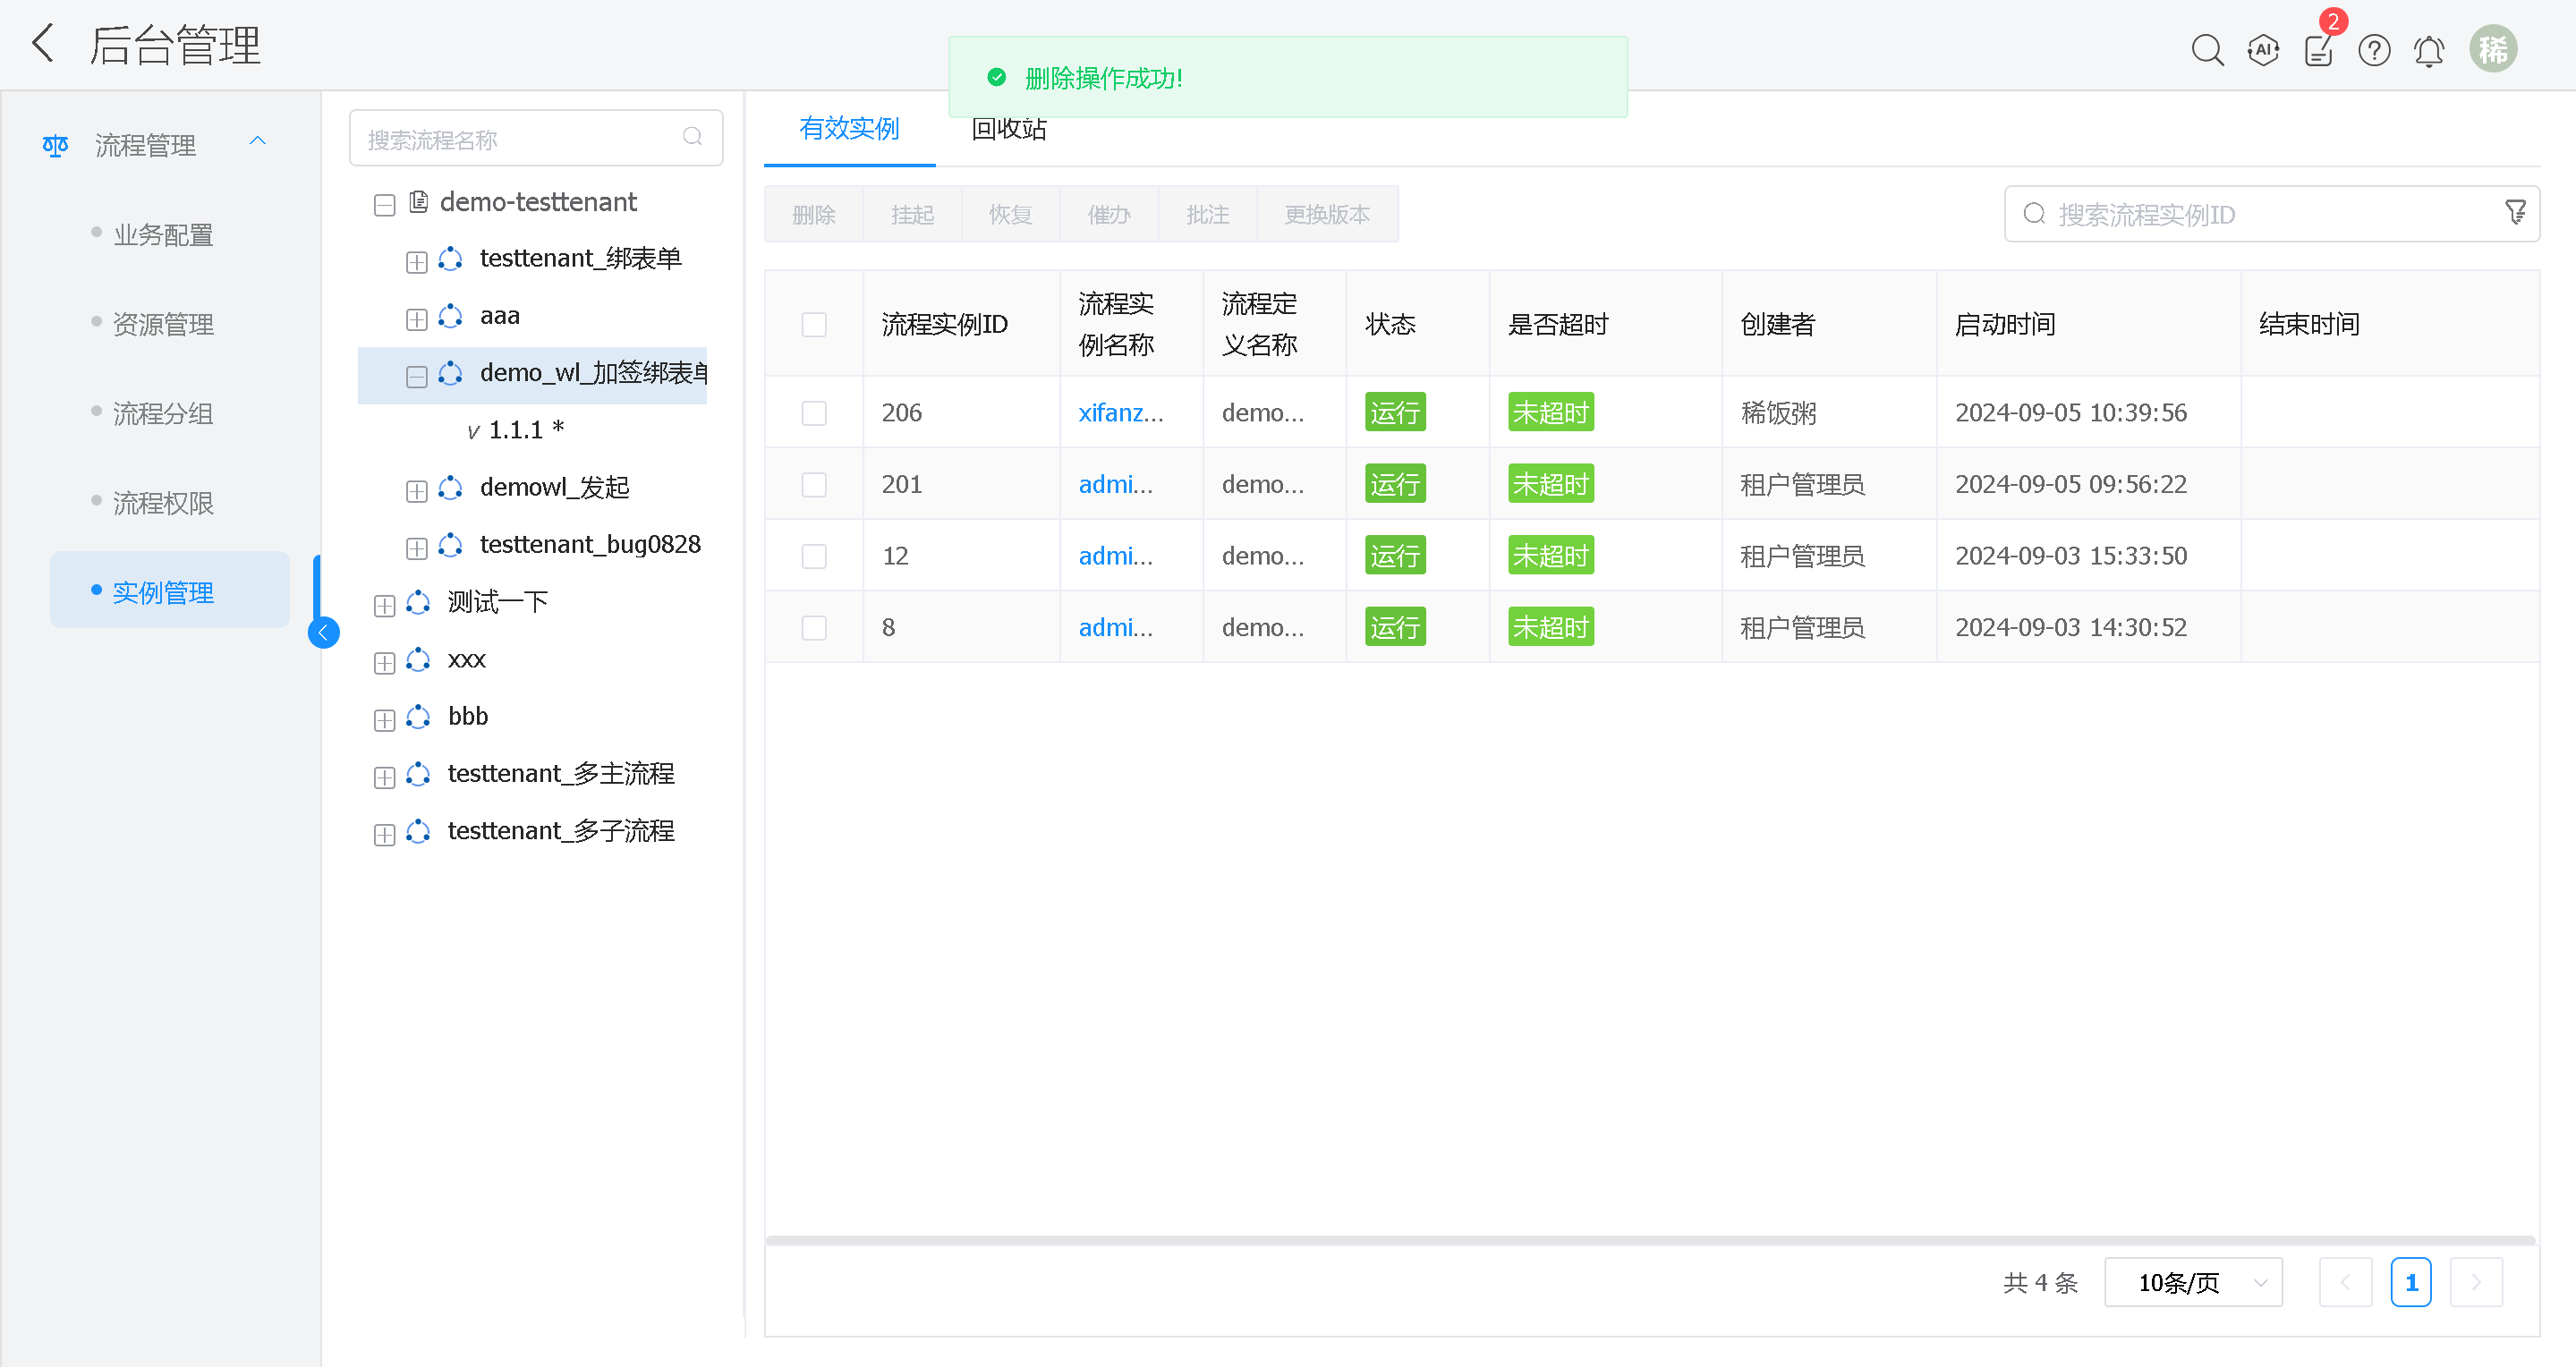Tick the checkbox for instance 12
The width and height of the screenshot is (2576, 1368).
pos(814,556)
